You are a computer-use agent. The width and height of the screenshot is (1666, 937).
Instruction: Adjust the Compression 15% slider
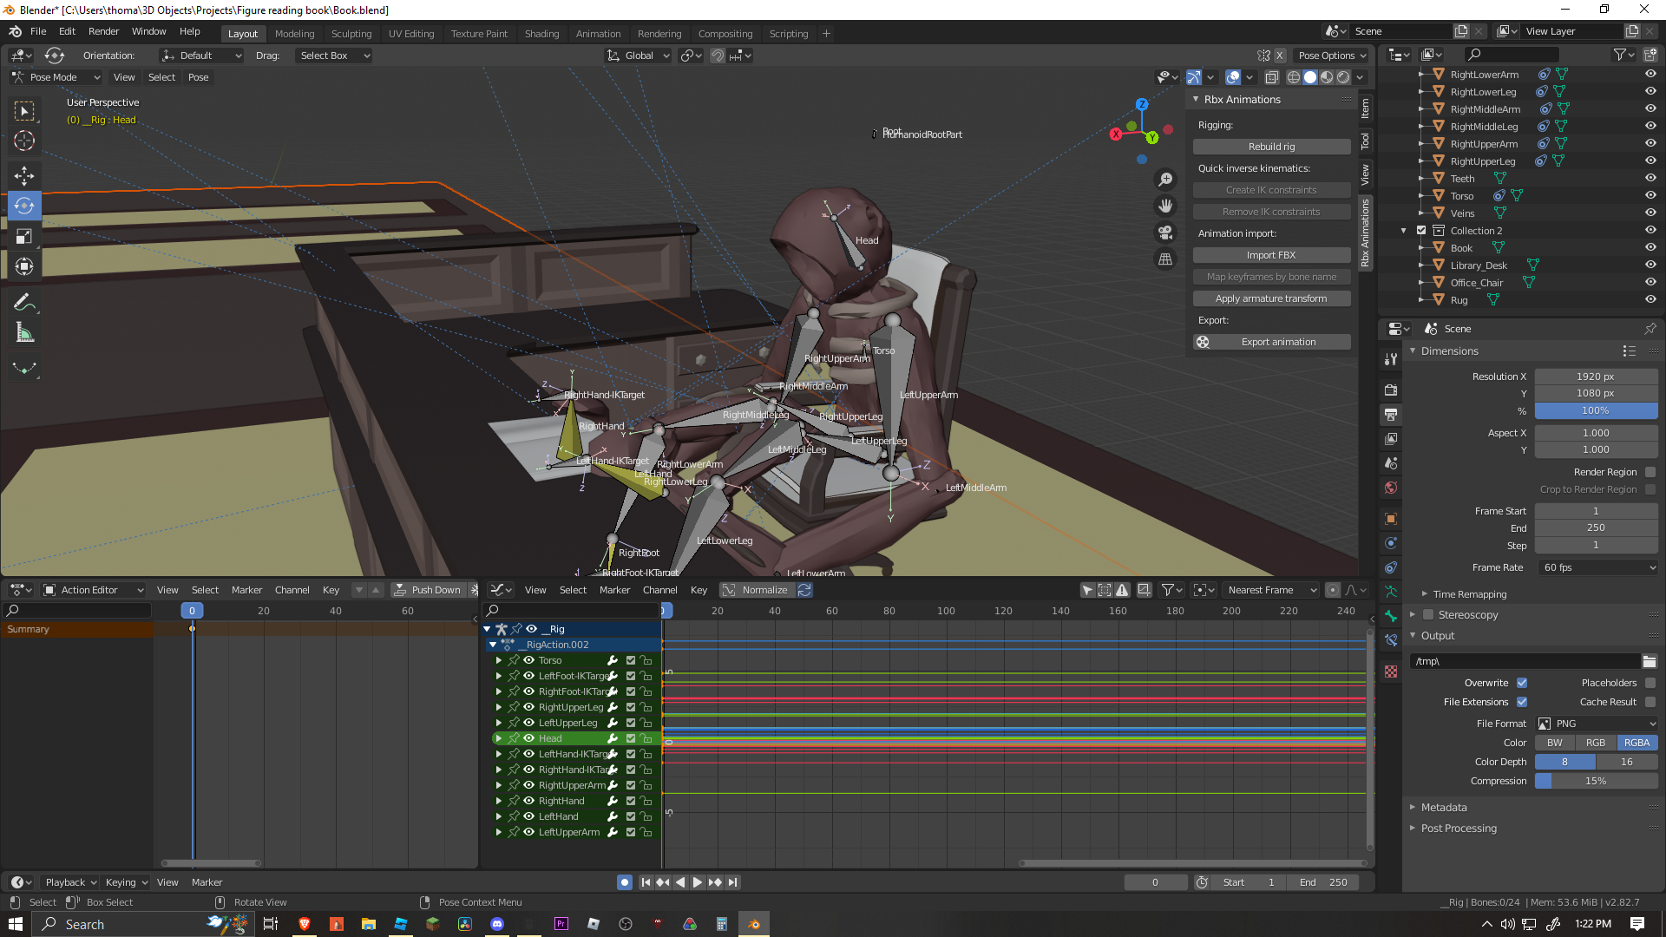click(x=1596, y=781)
